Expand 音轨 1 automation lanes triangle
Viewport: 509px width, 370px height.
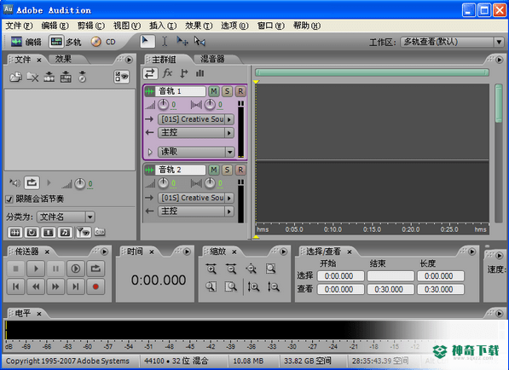[x=150, y=152]
